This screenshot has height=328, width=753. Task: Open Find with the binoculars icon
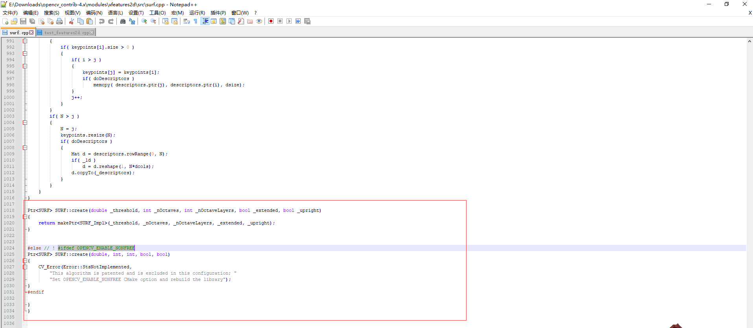coord(123,21)
